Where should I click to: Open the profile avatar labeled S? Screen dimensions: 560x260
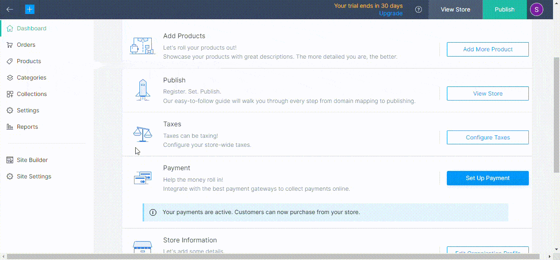click(536, 9)
